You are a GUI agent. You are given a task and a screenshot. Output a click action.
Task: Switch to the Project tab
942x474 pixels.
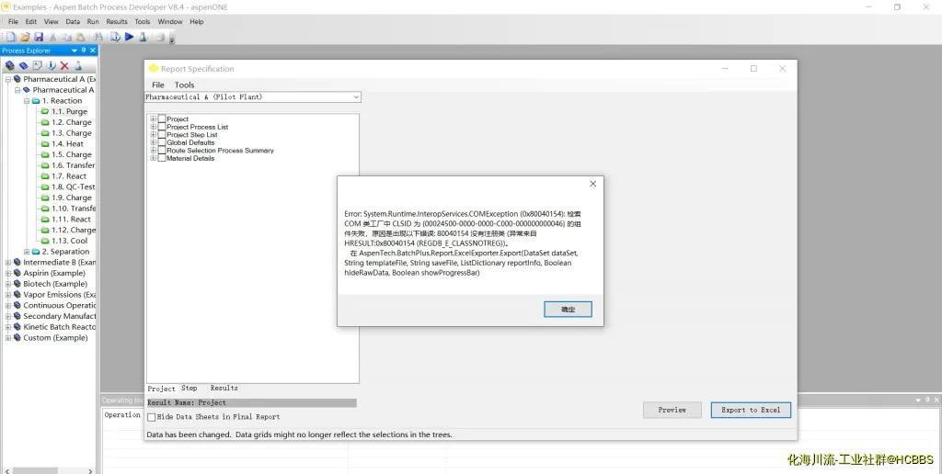162,389
